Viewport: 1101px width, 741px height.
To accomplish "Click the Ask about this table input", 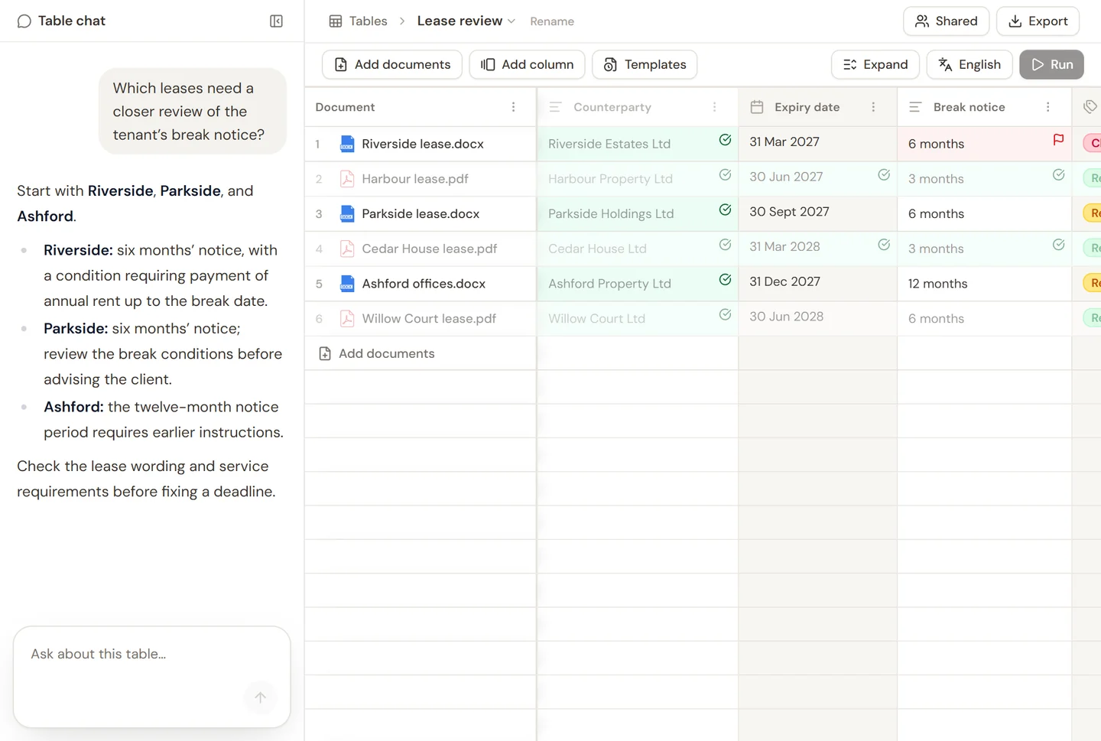I will coord(152,677).
